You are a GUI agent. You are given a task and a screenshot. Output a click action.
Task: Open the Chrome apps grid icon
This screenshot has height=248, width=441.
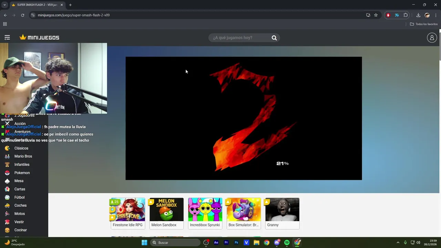click(x=5, y=24)
